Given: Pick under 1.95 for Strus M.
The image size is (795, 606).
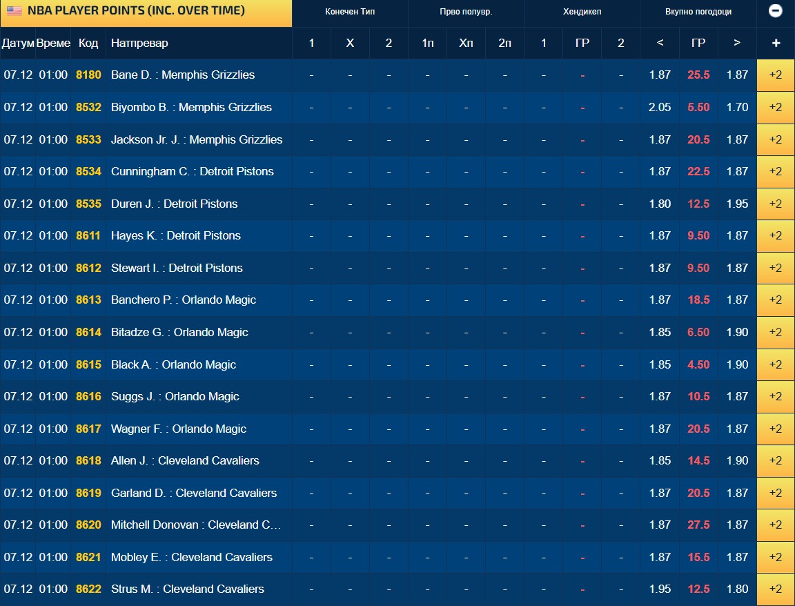Looking at the screenshot, I should point(660,589).
